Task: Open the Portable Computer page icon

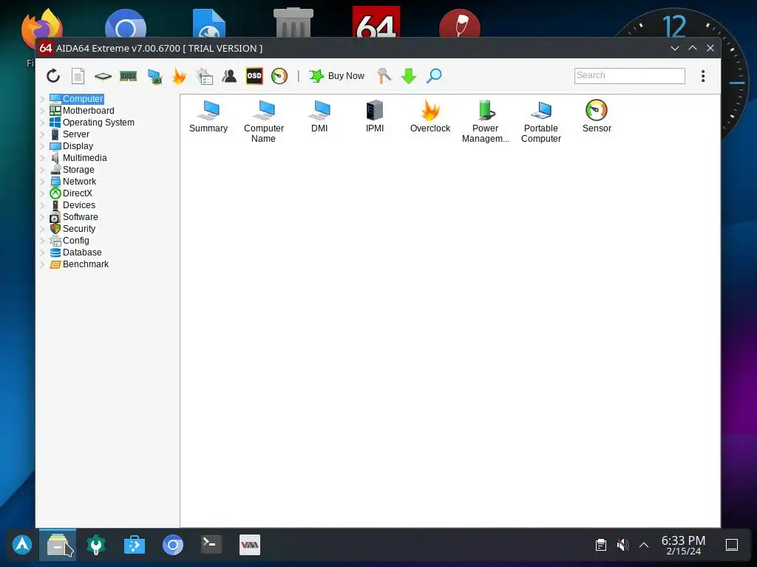Action: tap(540, 122)
